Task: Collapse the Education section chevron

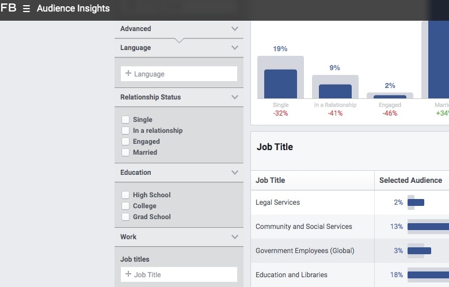Action: coord(234,173)
